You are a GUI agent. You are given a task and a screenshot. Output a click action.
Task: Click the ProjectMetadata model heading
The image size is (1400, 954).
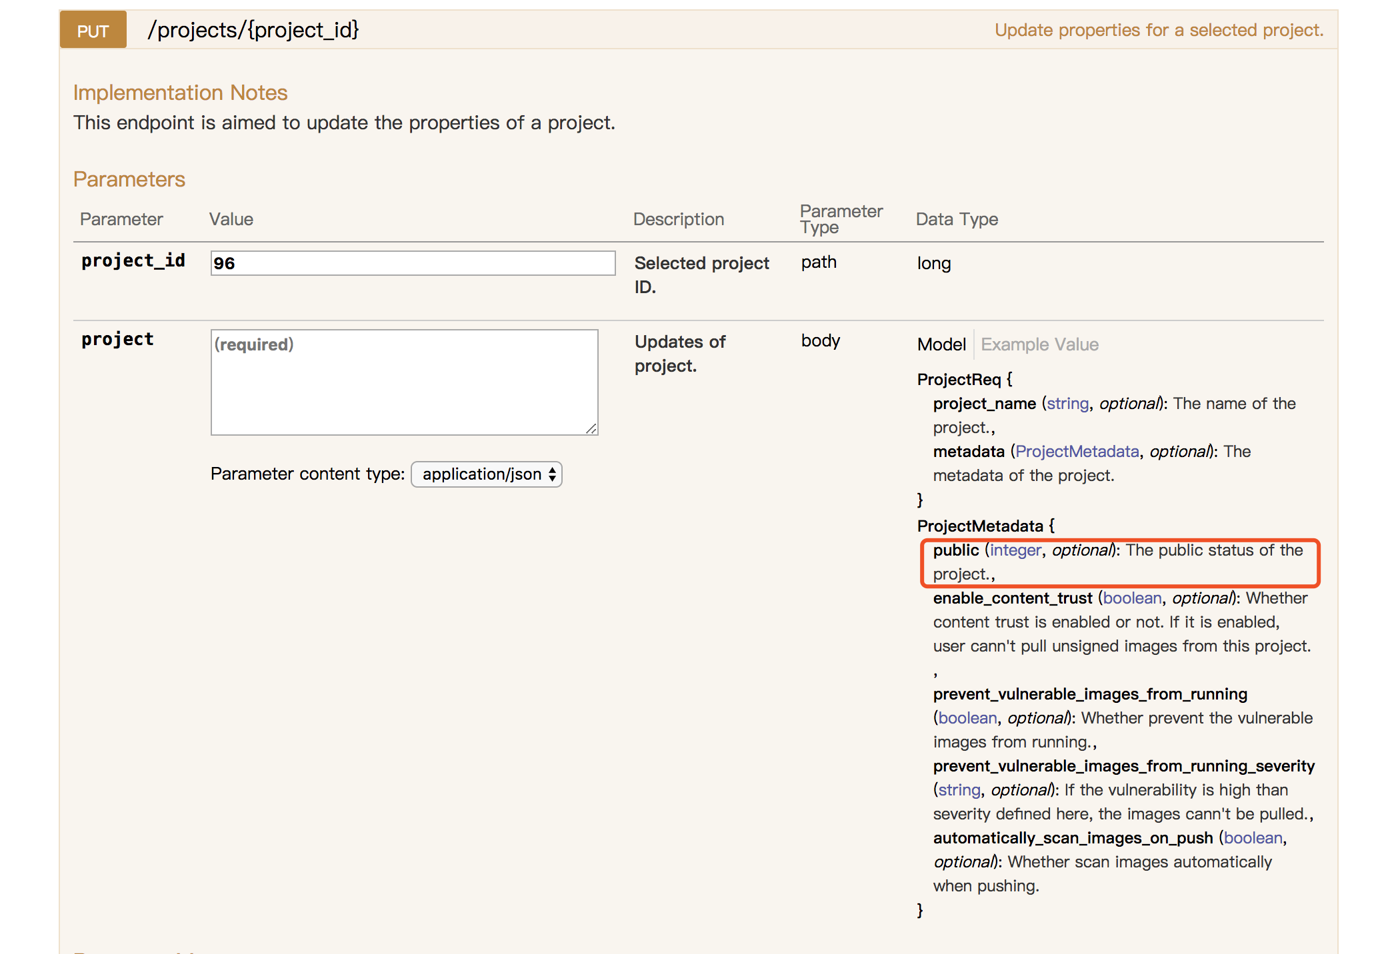tap(980, 526)
